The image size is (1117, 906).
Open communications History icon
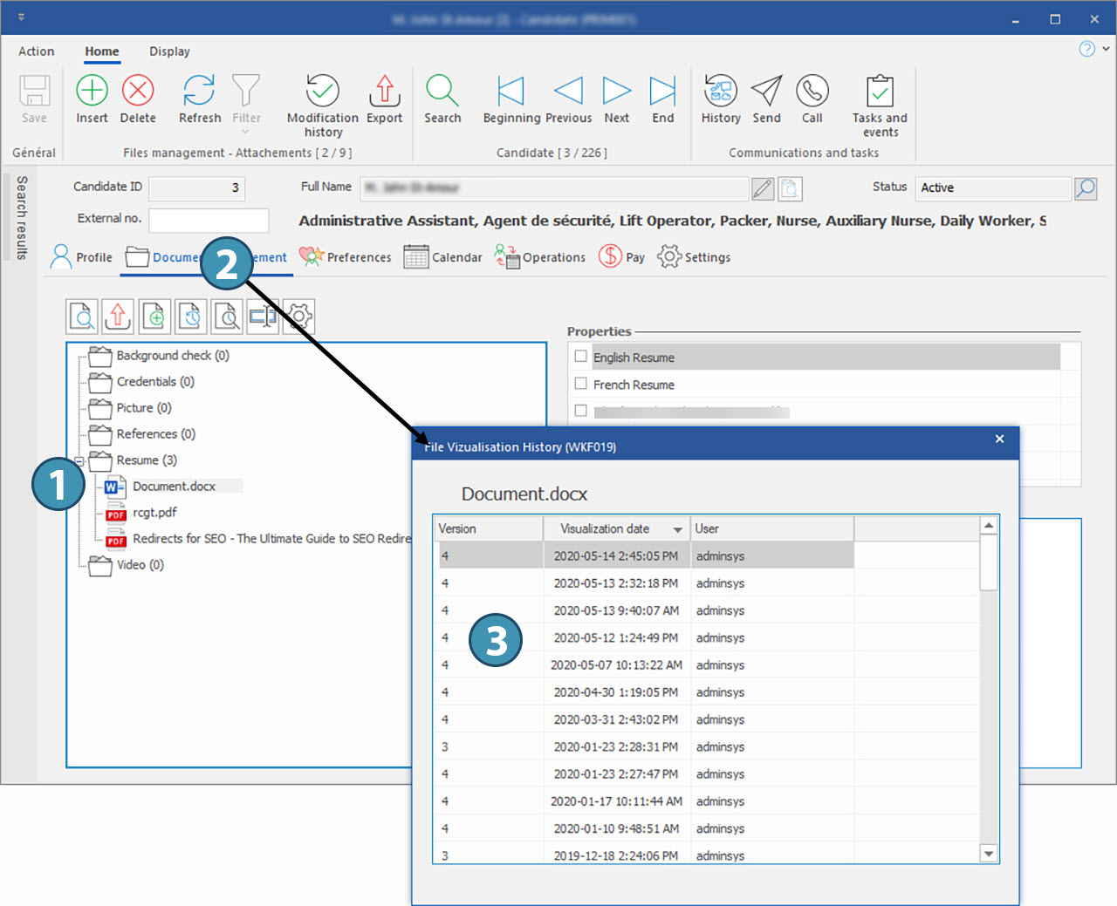click(x=720, y=91)
